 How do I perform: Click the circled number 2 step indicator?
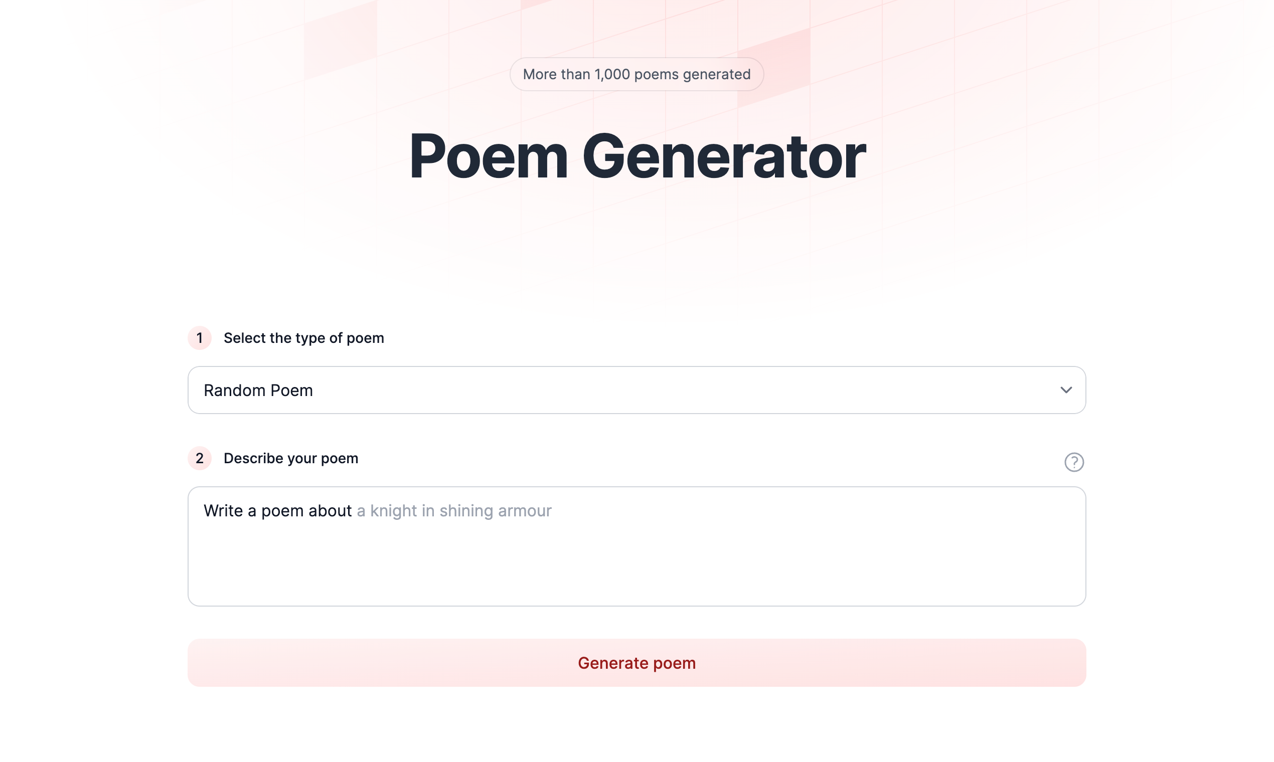click(200, 459)
